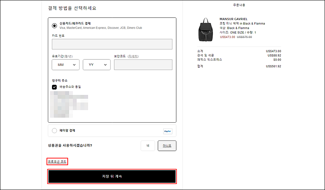Click the PayPal logo icon
Screen dimensions: 325x190
[x=168, y=131]
